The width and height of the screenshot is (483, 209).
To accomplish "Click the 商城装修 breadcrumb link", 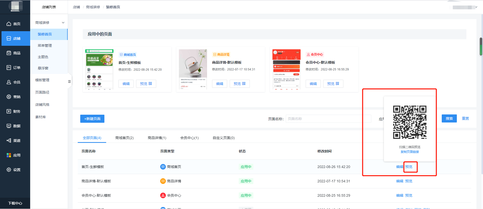I will pos(93,7).
